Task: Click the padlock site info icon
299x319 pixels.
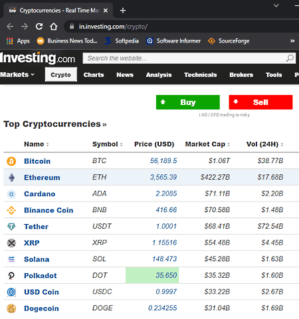Action: pyautogui.click(x=72, y=27)
